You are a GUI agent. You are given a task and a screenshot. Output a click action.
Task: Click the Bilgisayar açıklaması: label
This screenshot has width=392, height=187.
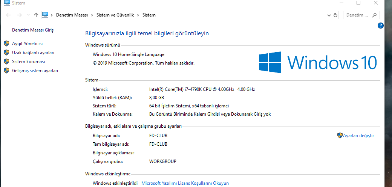click(114, 153)
